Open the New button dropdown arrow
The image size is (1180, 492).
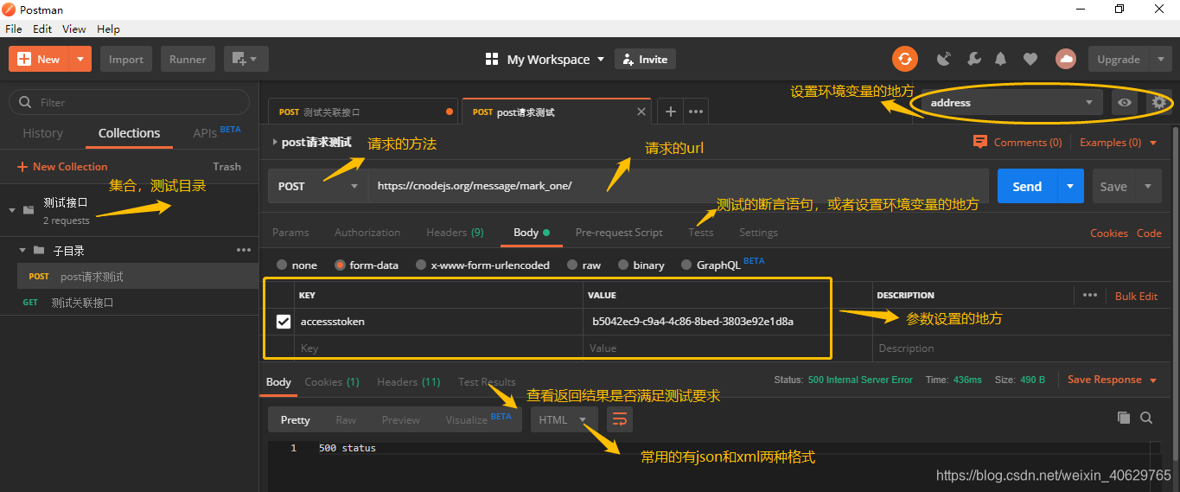(80, 59)
